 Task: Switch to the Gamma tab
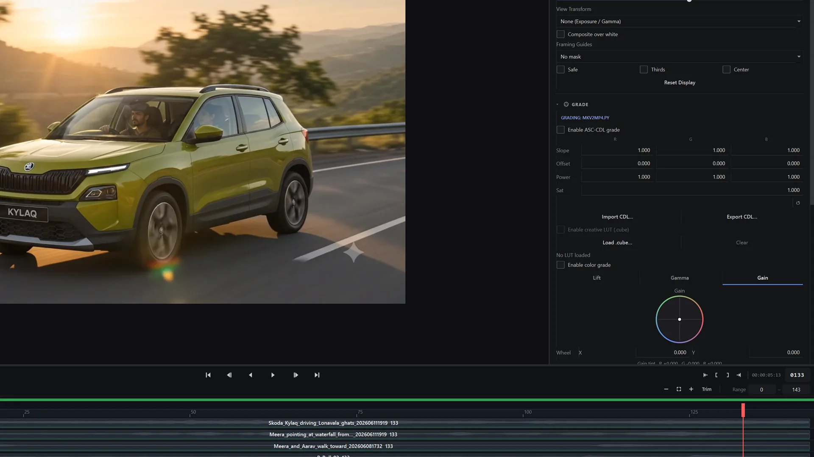[x=680, y=278]
